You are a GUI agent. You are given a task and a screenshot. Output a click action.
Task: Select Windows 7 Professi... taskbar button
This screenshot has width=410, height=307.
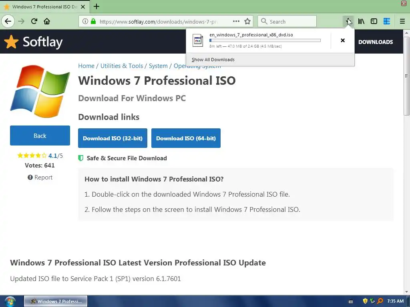click(x=56, y=301)
